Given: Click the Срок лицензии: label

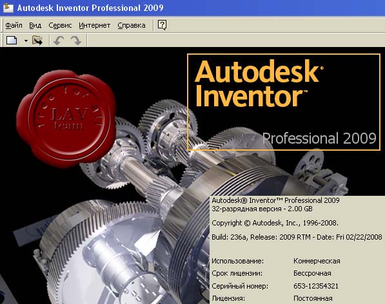Looking at the screenshot, I should (237, 273).
